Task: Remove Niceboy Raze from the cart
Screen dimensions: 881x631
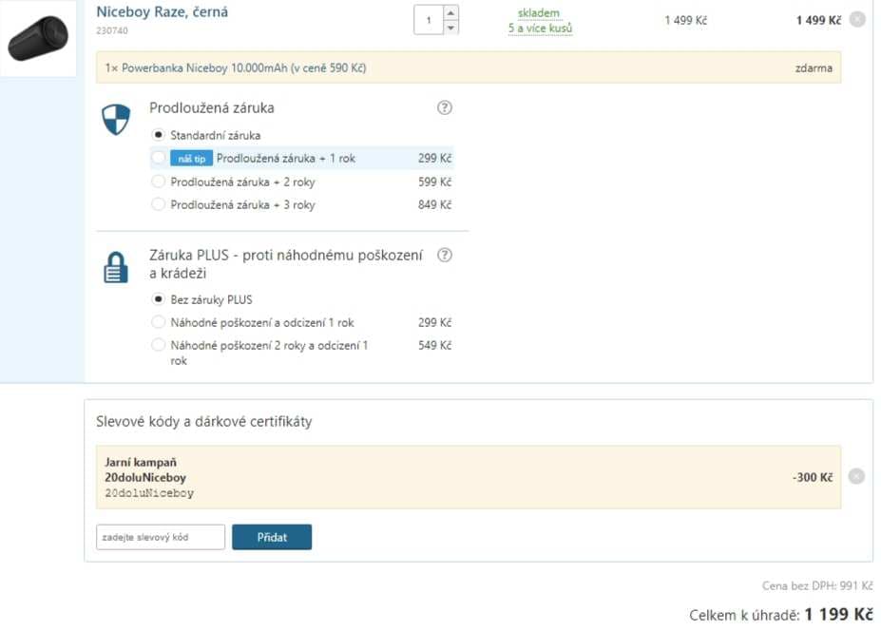Action: pyautogui.click(x=857, y=20)
